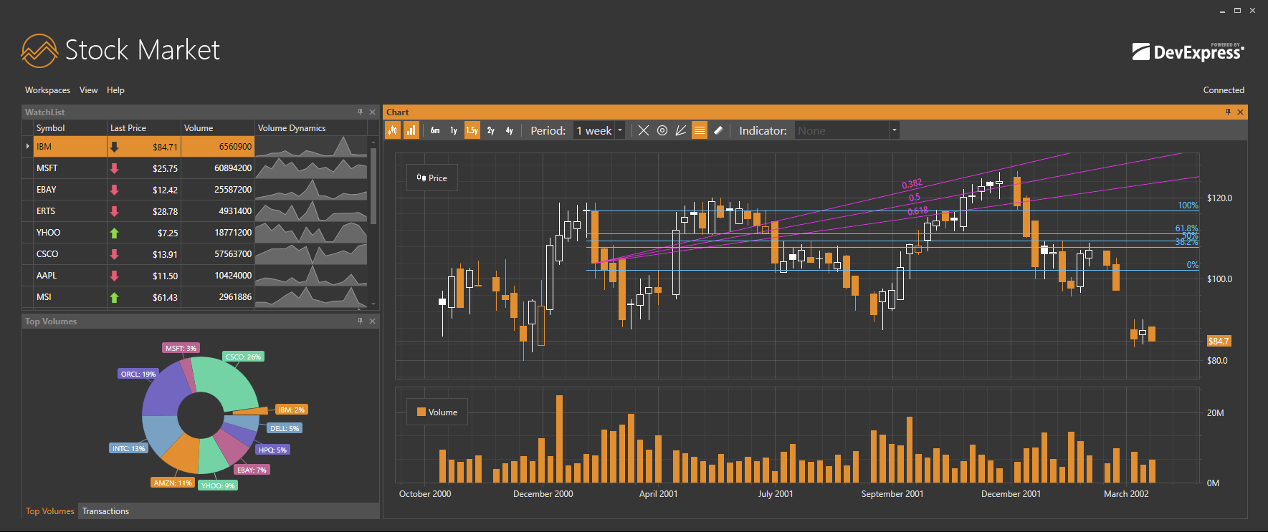Toggle Fibonacci retracement lines tool

[700, 130]
